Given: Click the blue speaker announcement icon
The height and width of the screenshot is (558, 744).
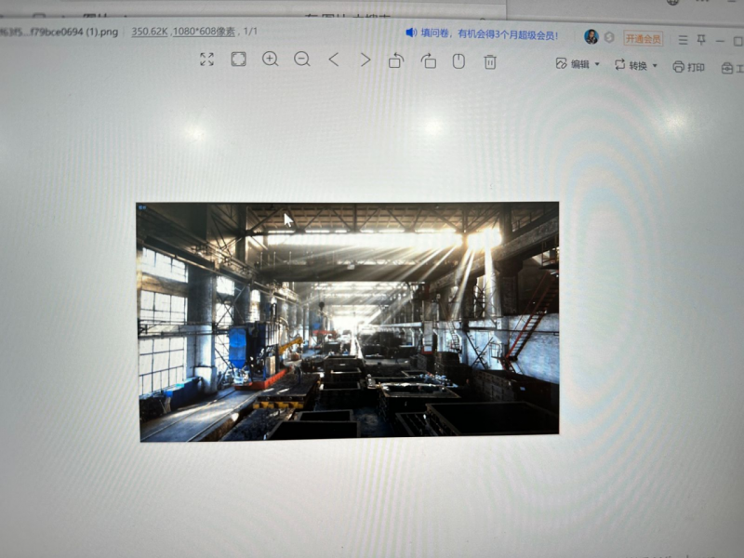Looking at the screenshot, I should click(411, 33).
